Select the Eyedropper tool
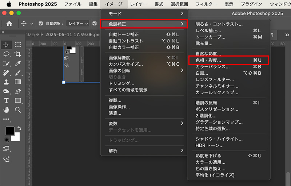 pyautogui.click(x=18, y=63)
